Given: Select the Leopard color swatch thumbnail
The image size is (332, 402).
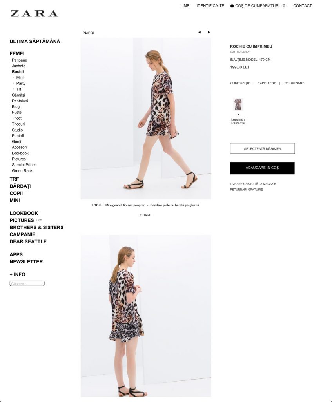Looking at the screenshot, I should [238, 104].
